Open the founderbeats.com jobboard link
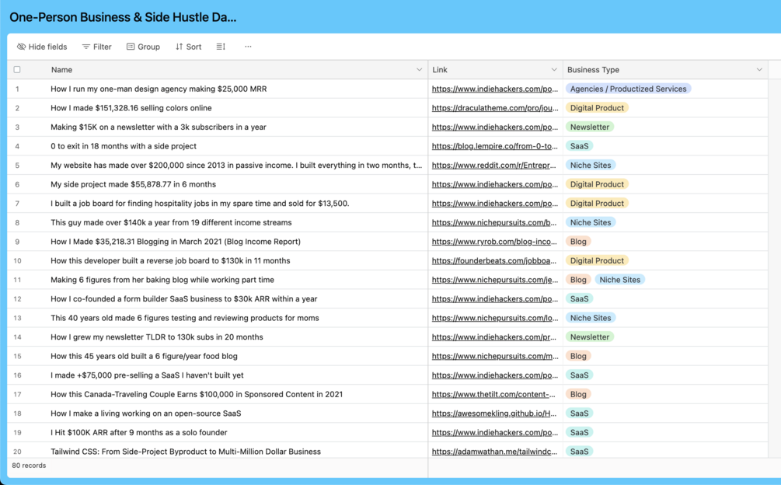 point(494,261)
